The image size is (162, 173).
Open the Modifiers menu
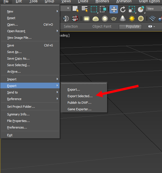[x=102, y=1]
